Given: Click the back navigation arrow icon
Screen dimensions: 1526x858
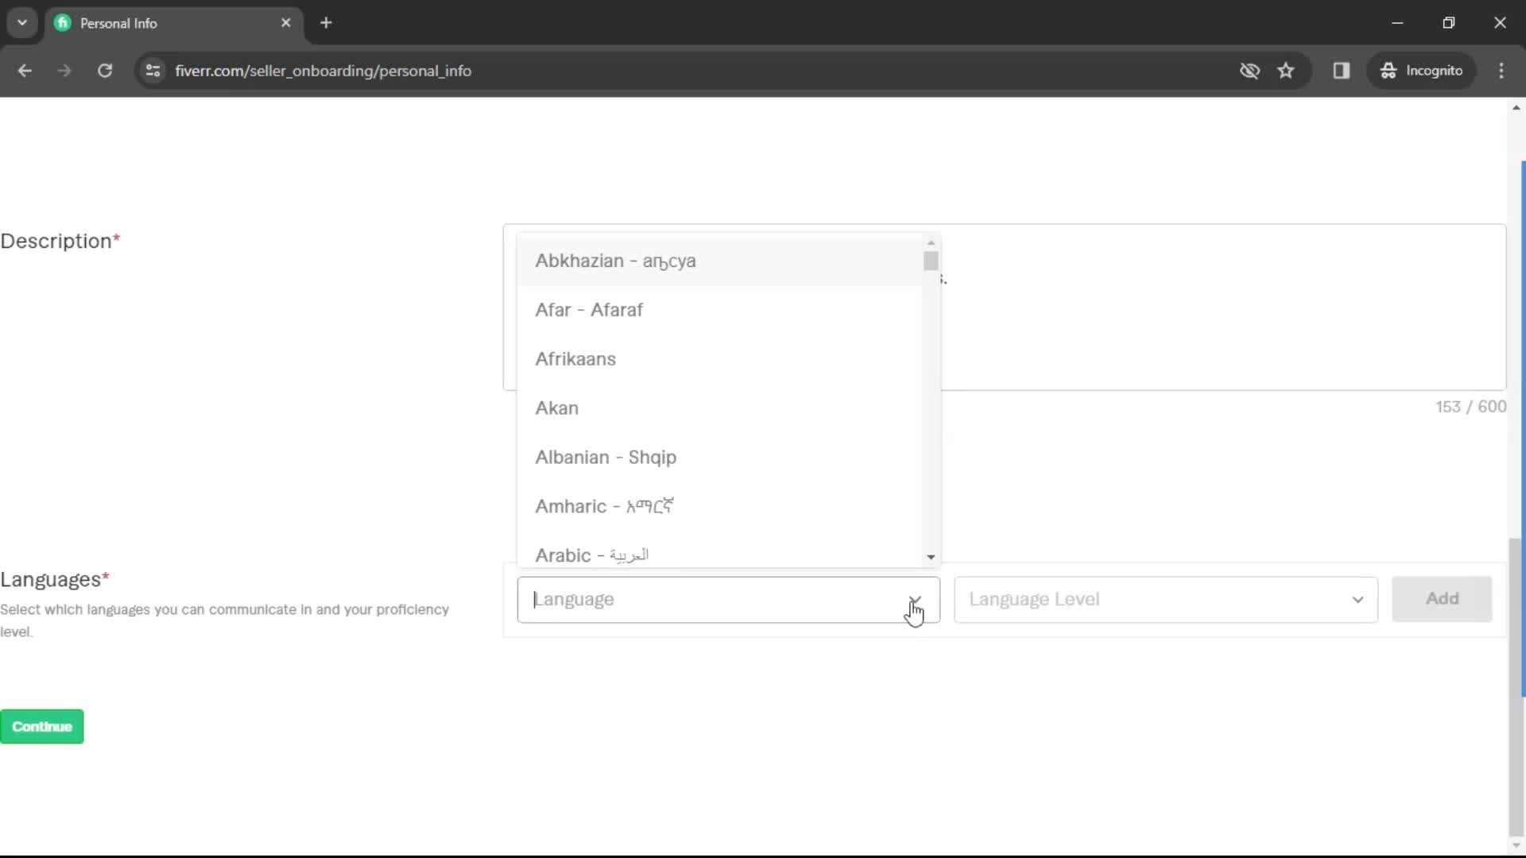Looking at the screenshot, I should [x=25, y=70].
